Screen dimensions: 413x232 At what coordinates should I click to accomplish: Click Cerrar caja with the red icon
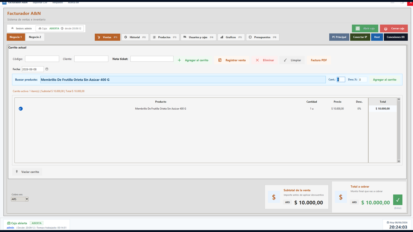[394, 28]
